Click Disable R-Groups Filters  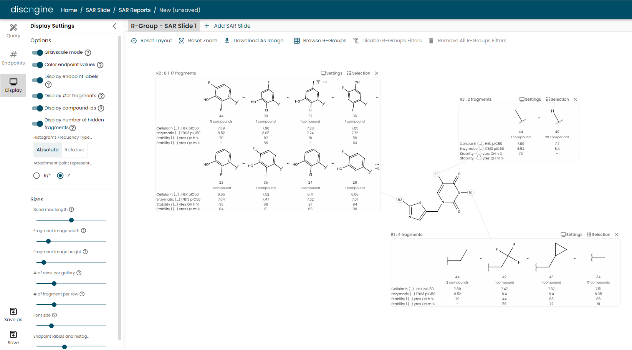pyautogui.click(x=387, y=41)
